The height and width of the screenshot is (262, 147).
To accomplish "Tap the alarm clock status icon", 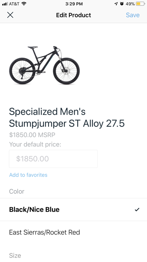I will point(122,4).
